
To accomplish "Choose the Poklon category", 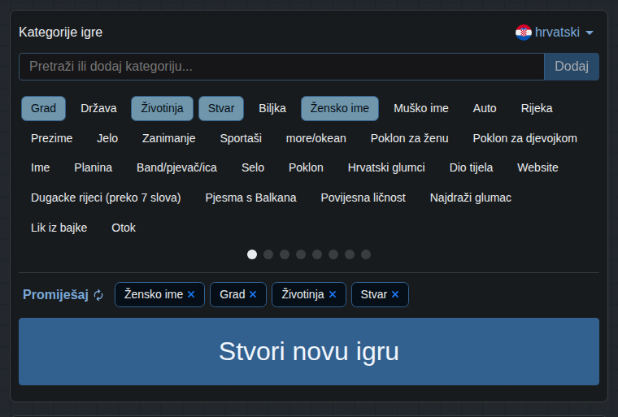I will click(306, 168).
